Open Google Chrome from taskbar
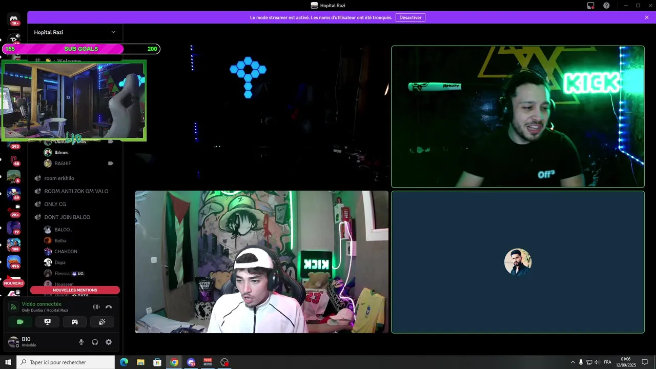This screenshot has height=369, width=656. (x=174, y=362)
